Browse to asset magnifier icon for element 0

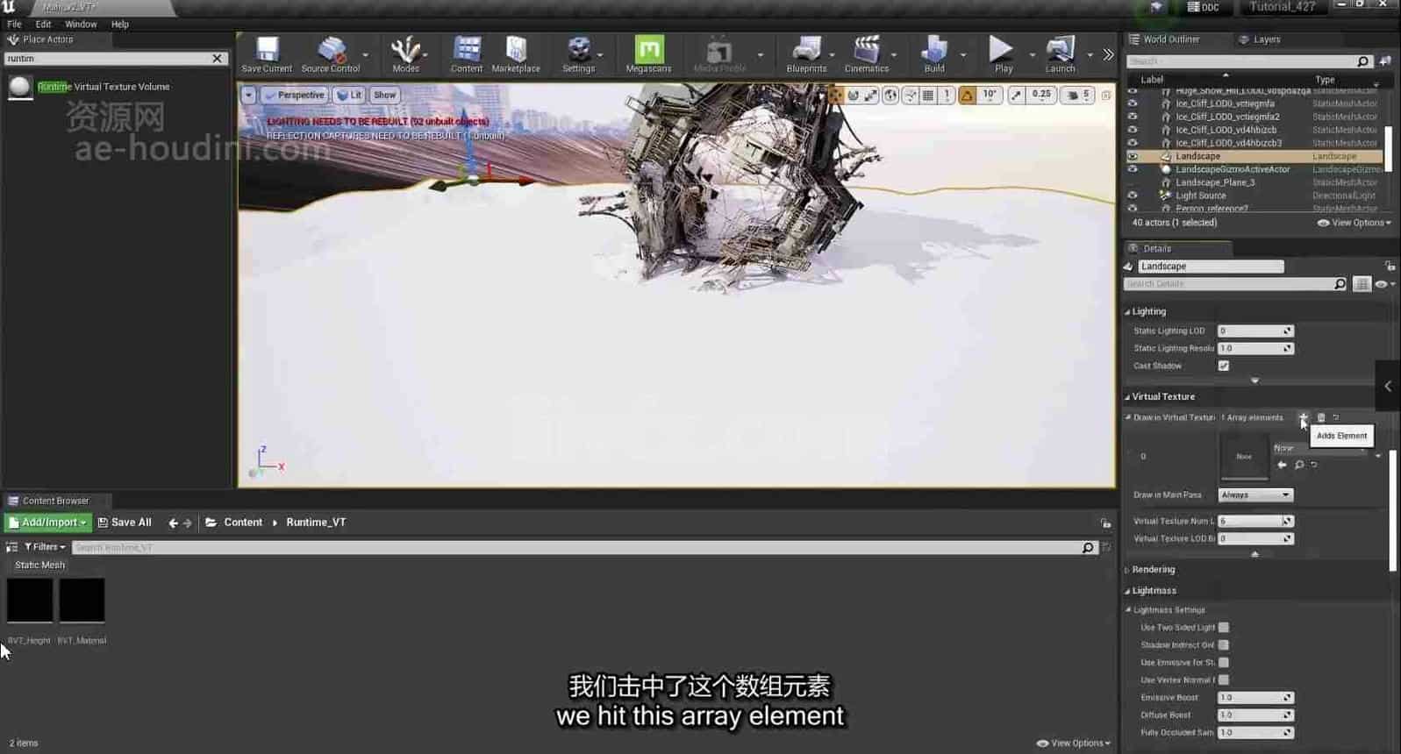(x=1299, y=465)
